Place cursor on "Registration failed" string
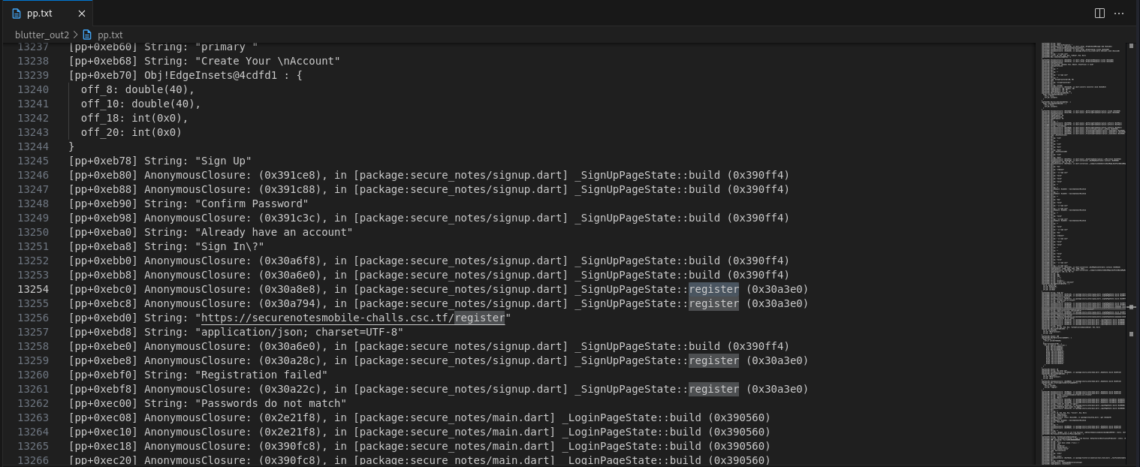The image size is (1140, 467). [x=261, y=375]
